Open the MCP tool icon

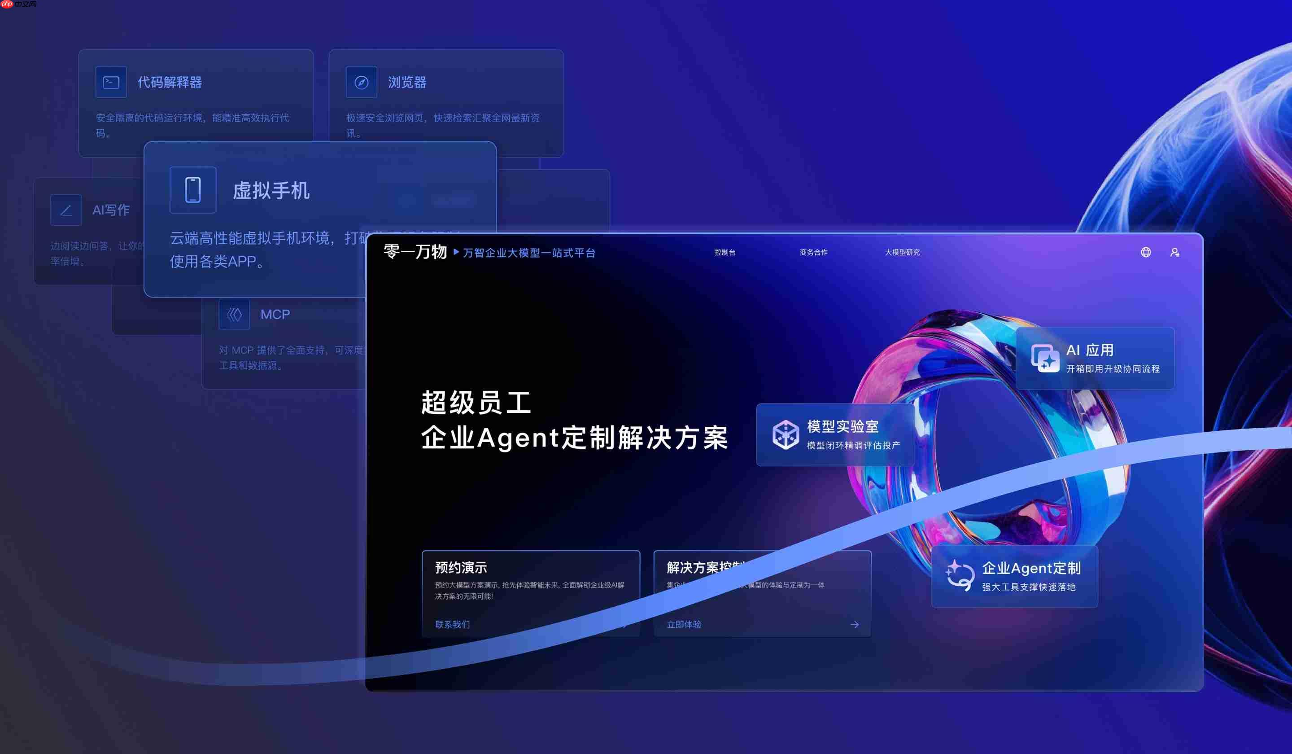point(234,314)
